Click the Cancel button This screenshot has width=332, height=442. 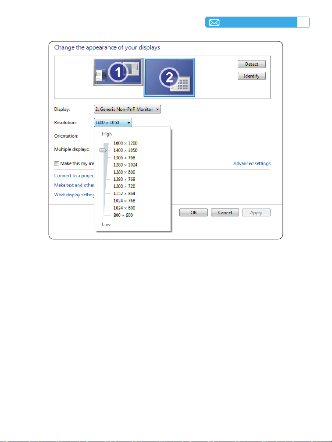click(x=225, y=212)
